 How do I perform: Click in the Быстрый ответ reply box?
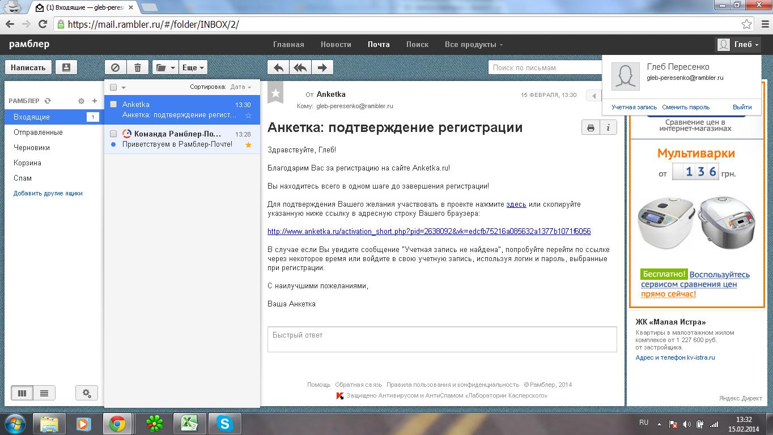coord(442,339)
